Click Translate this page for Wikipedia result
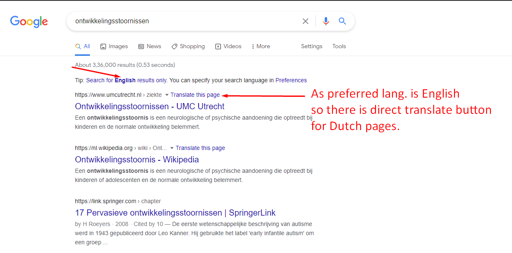Screen dimensions: 512x253 (x=200, y=148)
